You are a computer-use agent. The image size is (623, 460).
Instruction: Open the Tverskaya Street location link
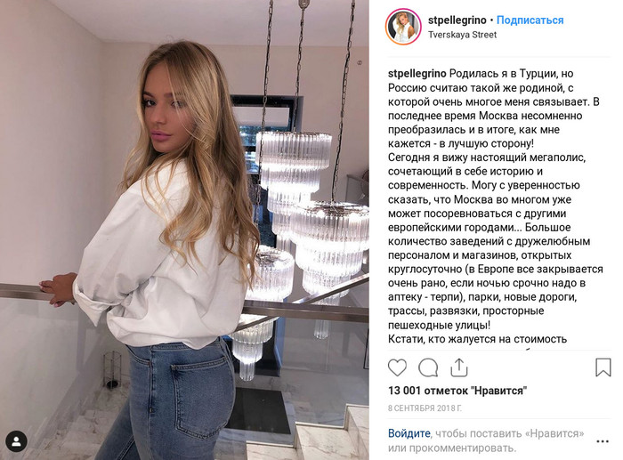(462, 35)
